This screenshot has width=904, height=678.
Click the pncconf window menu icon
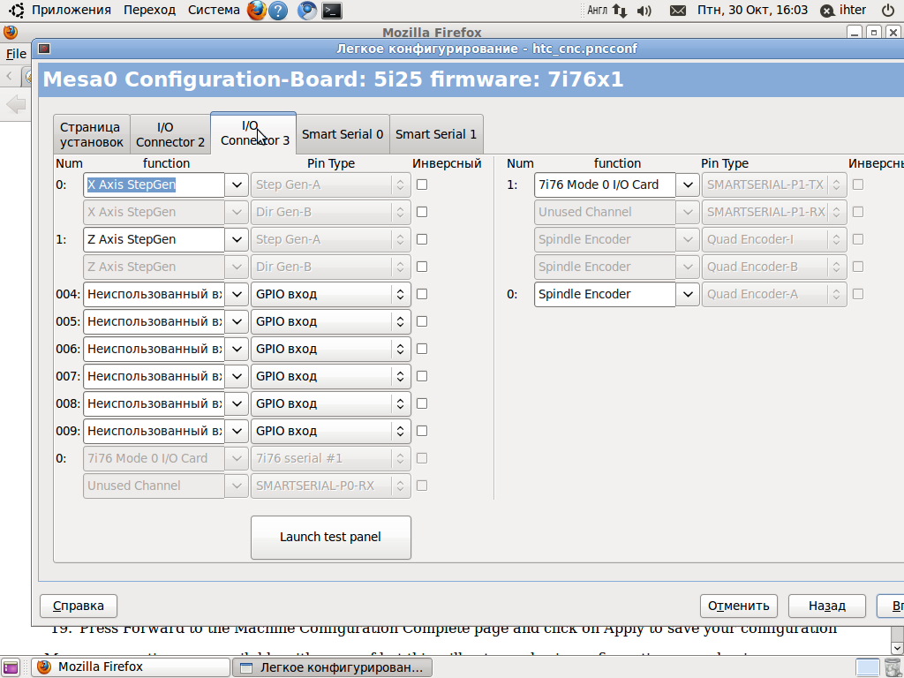(44, 49)
